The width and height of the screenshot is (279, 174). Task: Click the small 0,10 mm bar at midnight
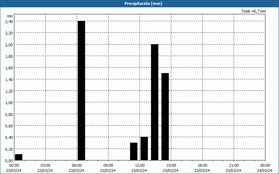(19, 157)
